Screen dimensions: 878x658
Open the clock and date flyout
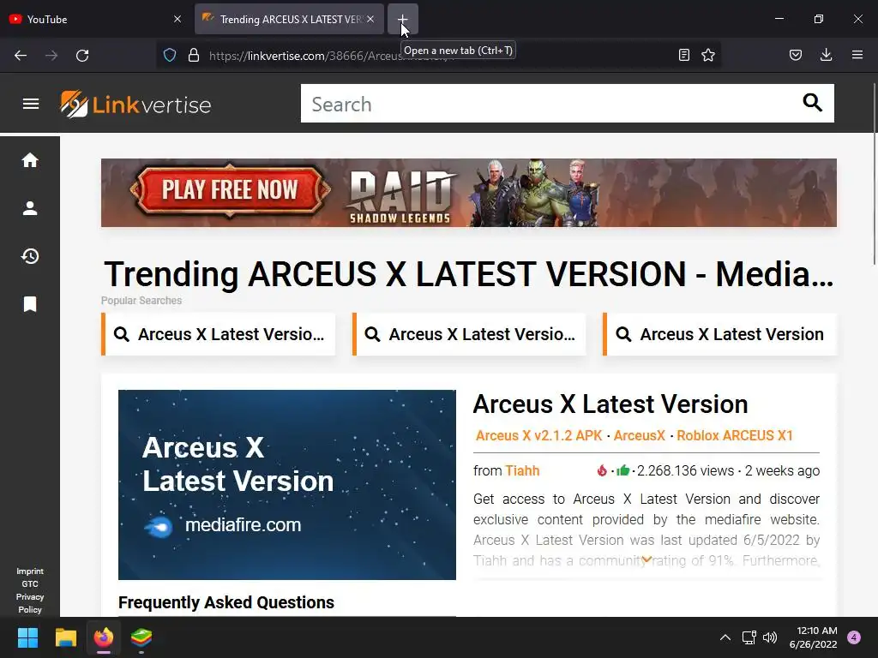click(813, 637)
